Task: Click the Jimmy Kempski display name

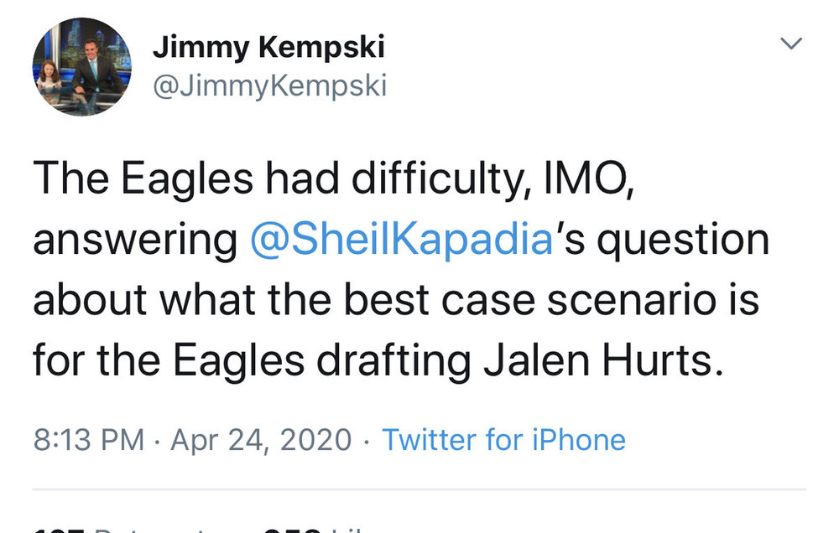Action: point(268,49)
